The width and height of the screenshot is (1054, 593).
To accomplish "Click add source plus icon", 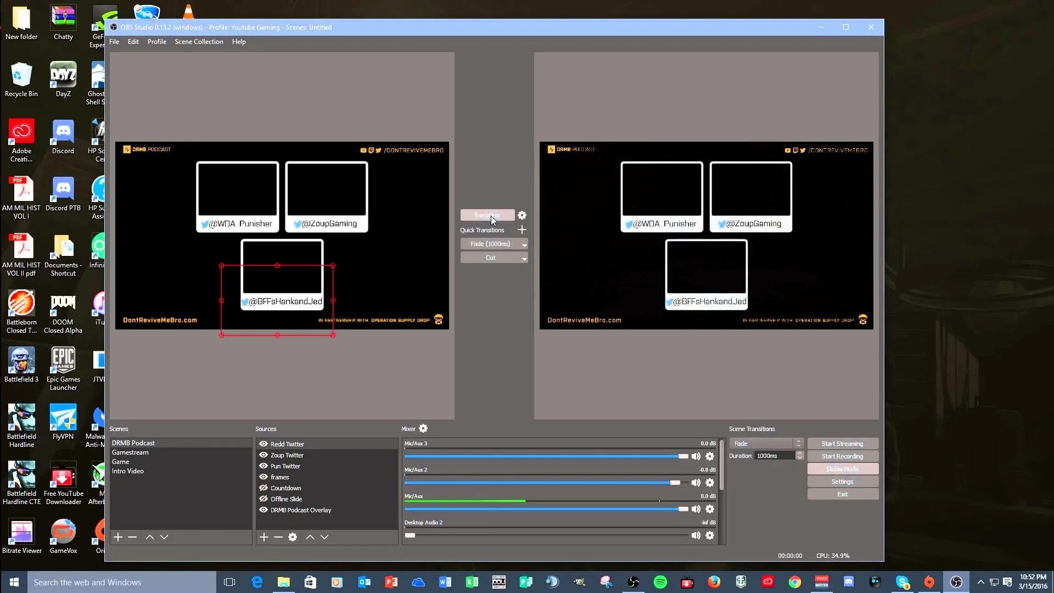I will (263, 536).
